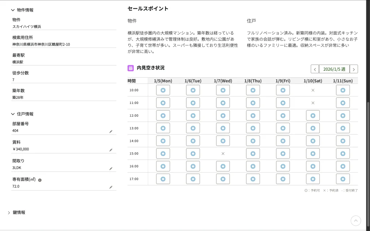Click the 検索用住所 address field
370x231 pixels.
pos(64,44)
